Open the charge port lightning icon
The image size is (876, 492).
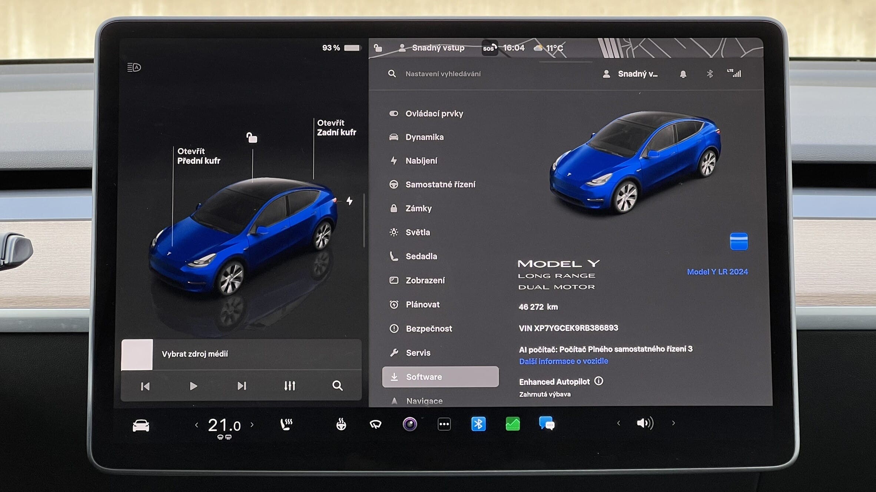[349, 201]
